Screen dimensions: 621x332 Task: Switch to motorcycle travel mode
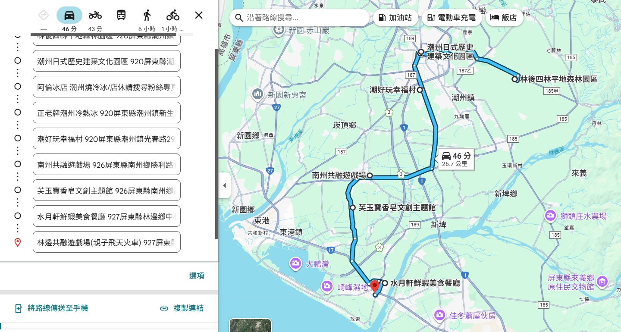[95, 16]
